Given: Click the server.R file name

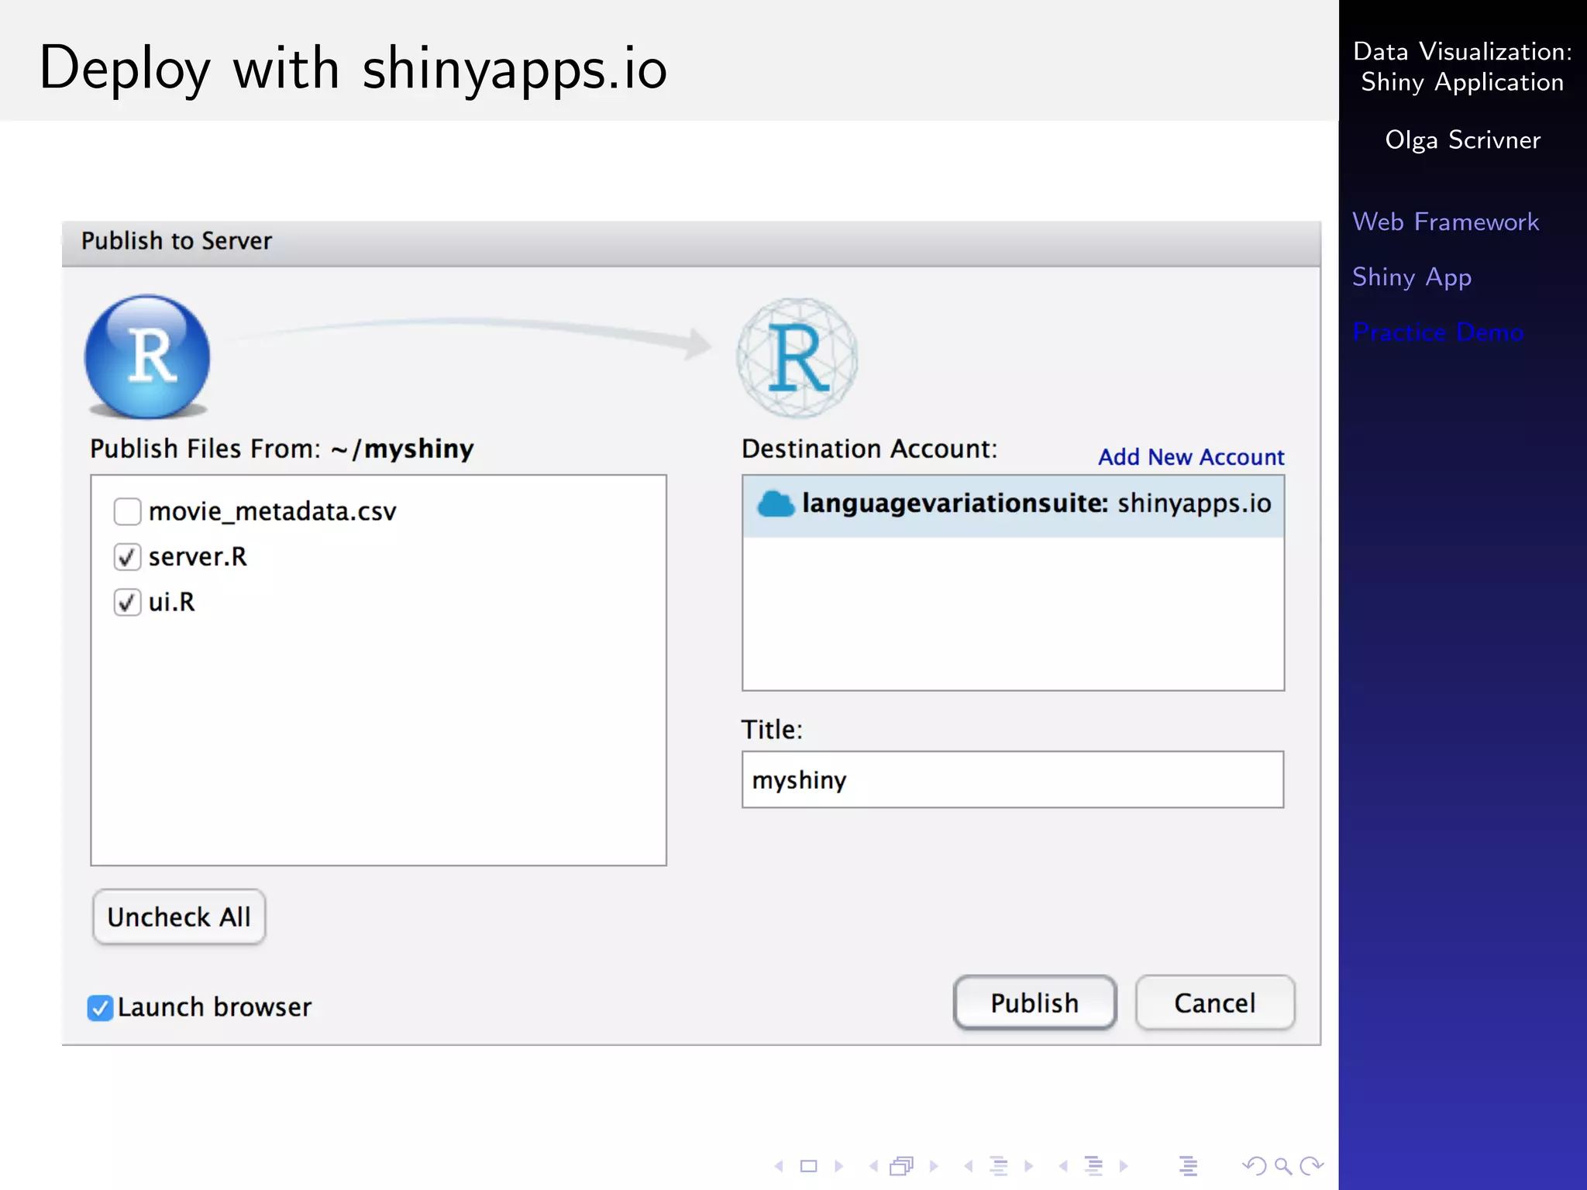Looking at the screenshot, I should [198, 557].
